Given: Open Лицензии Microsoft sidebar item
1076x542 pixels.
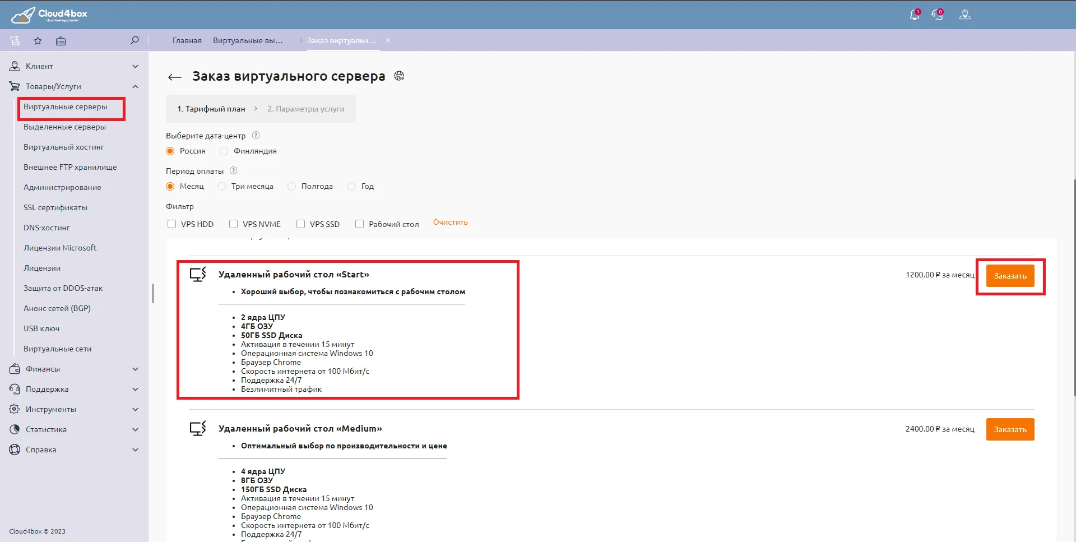Looking at the screenshot, I should [60, 248].
